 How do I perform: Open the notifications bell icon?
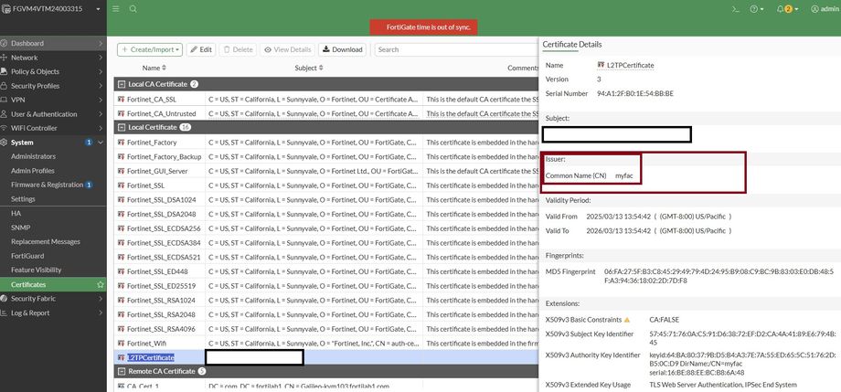point(787,9)
